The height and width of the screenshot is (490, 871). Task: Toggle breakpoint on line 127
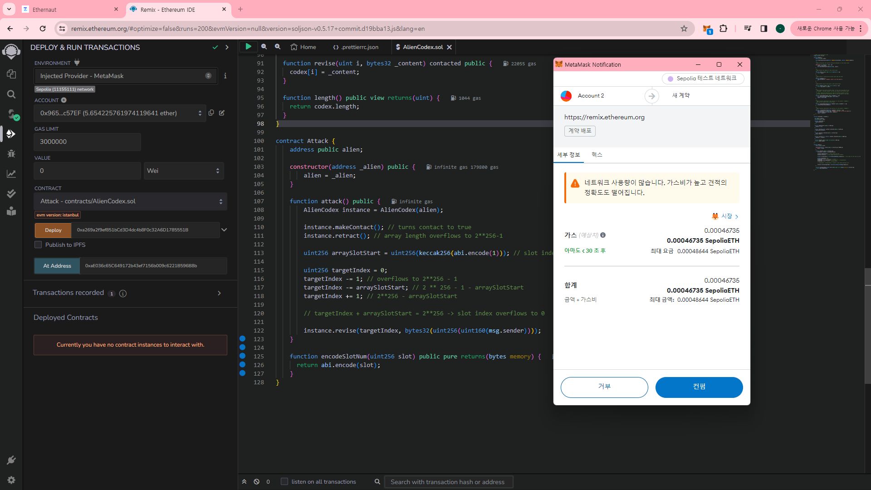click(x=242, y=373)
